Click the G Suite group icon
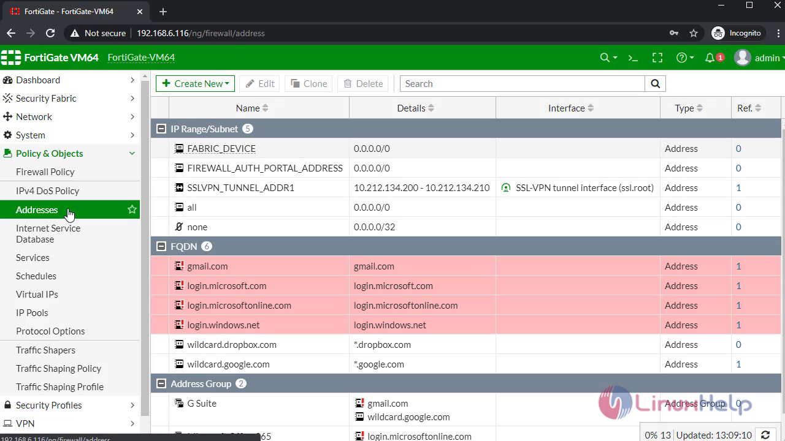This screenshot has width=785, height=441. [179, 403]
